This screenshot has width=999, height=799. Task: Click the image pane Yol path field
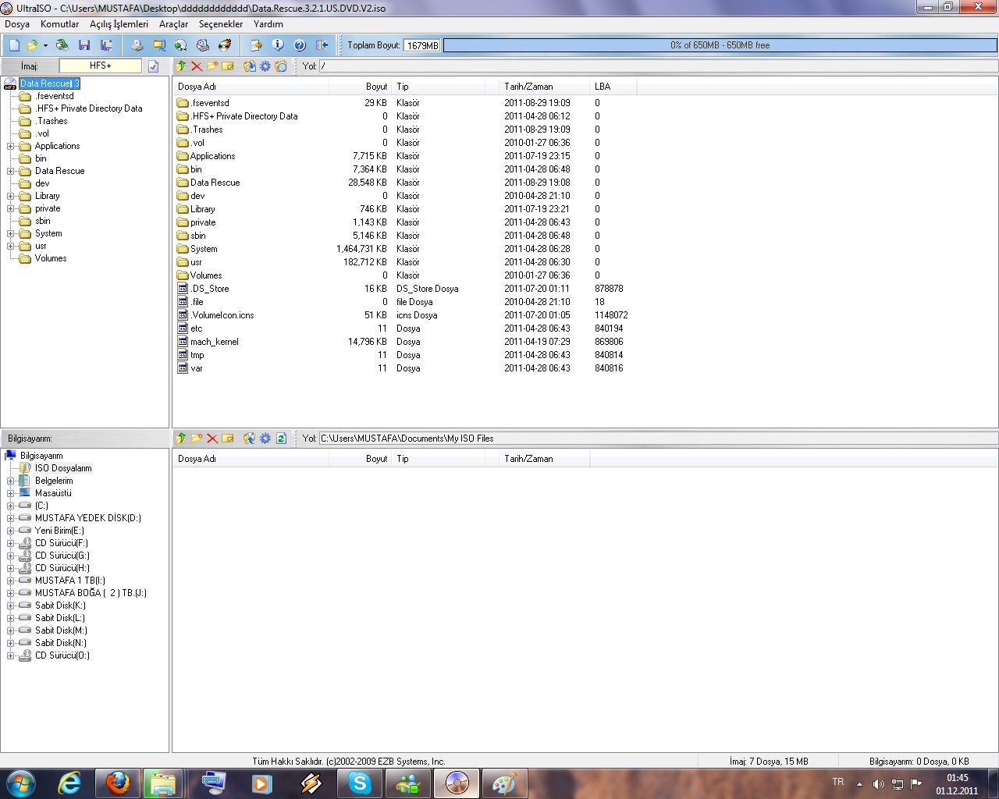(x=658, y=66)
